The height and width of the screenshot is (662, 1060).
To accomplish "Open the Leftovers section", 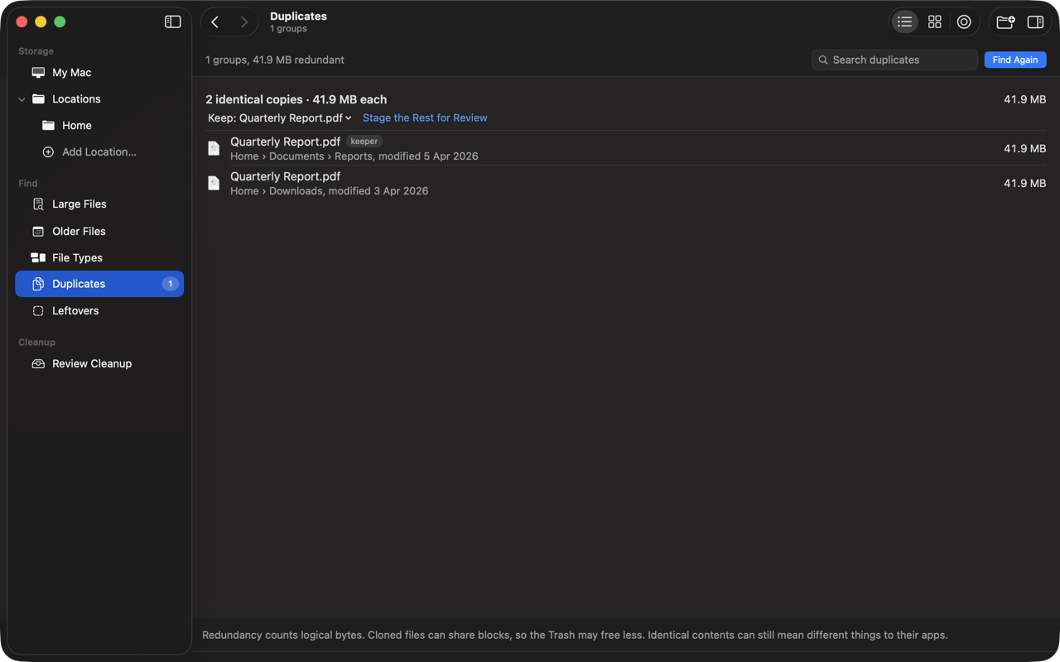I will [99, 311].
